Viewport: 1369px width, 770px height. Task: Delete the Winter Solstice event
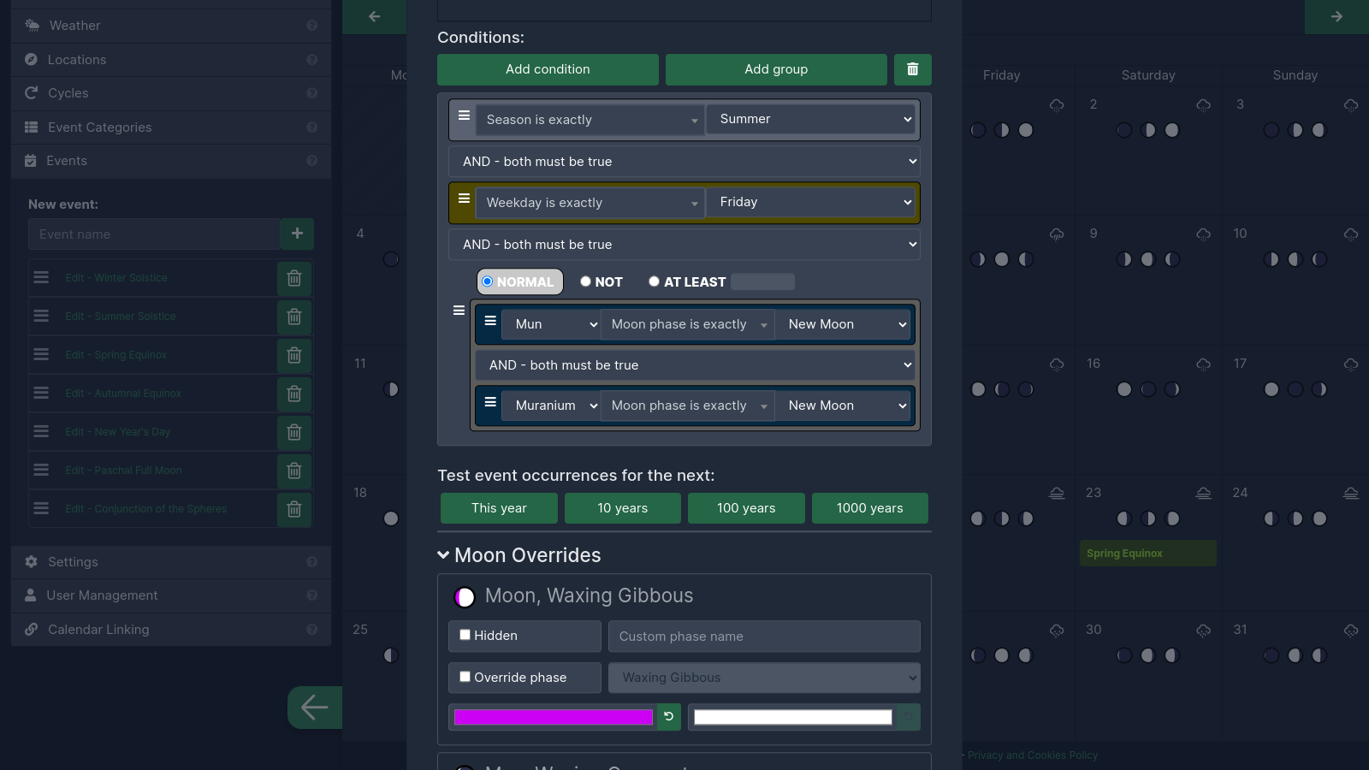(293, 278)
